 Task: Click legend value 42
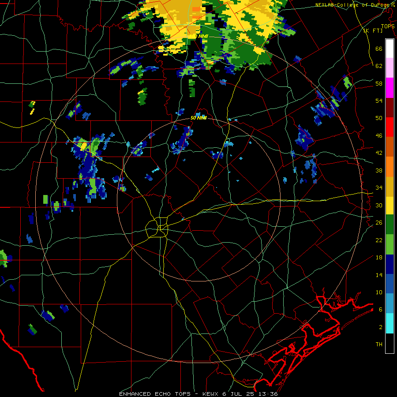(x=379, y=153)
